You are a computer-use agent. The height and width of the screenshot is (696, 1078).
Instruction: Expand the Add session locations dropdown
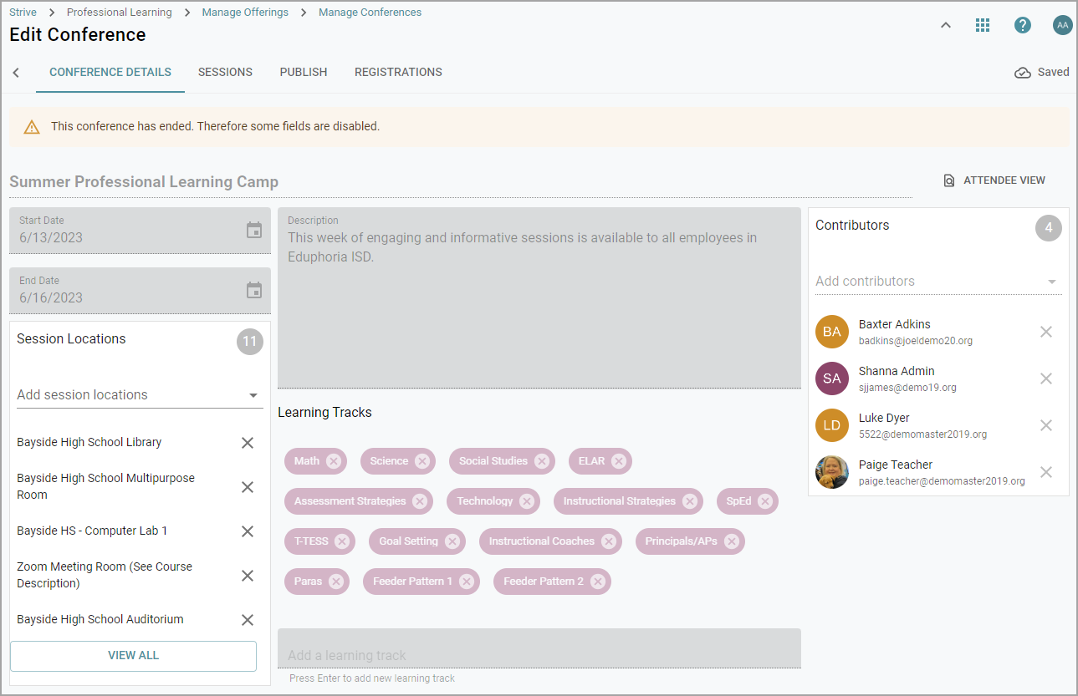pos(253,395)
